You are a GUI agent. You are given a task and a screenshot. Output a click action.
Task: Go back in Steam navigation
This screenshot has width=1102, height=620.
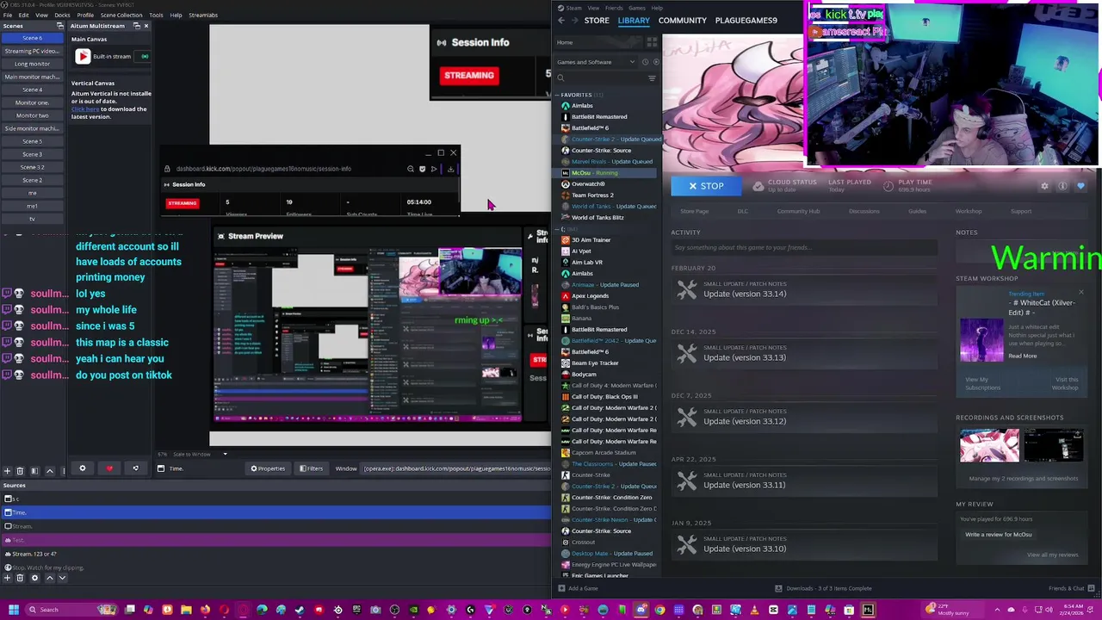561,21
